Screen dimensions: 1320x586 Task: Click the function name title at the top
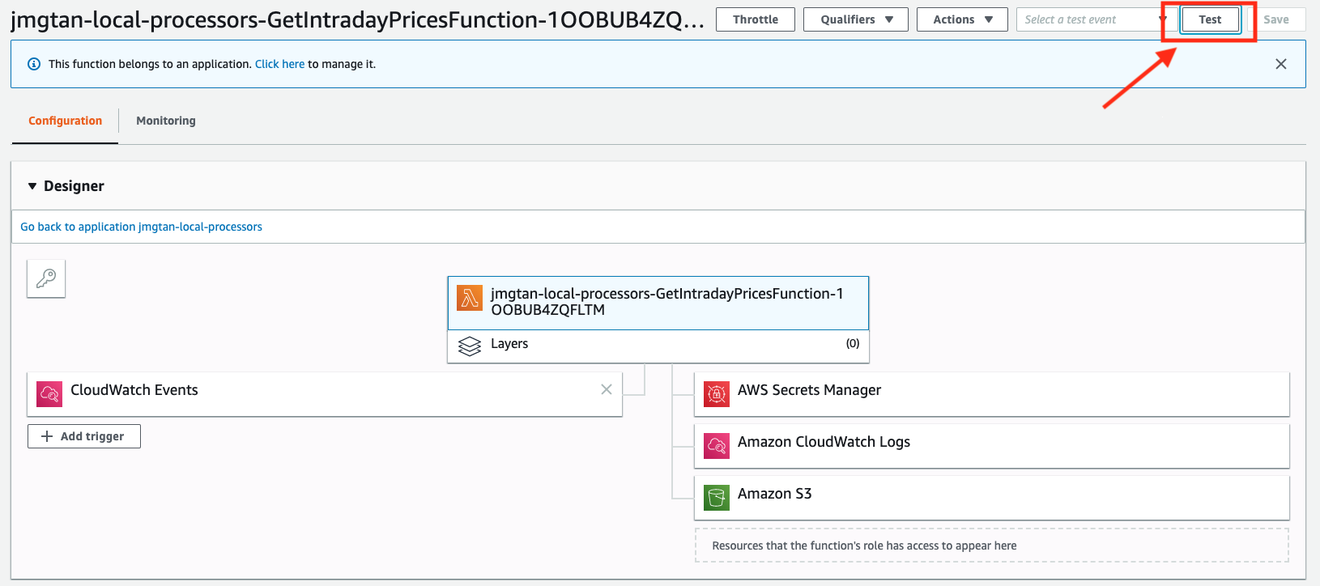(357, 19)
